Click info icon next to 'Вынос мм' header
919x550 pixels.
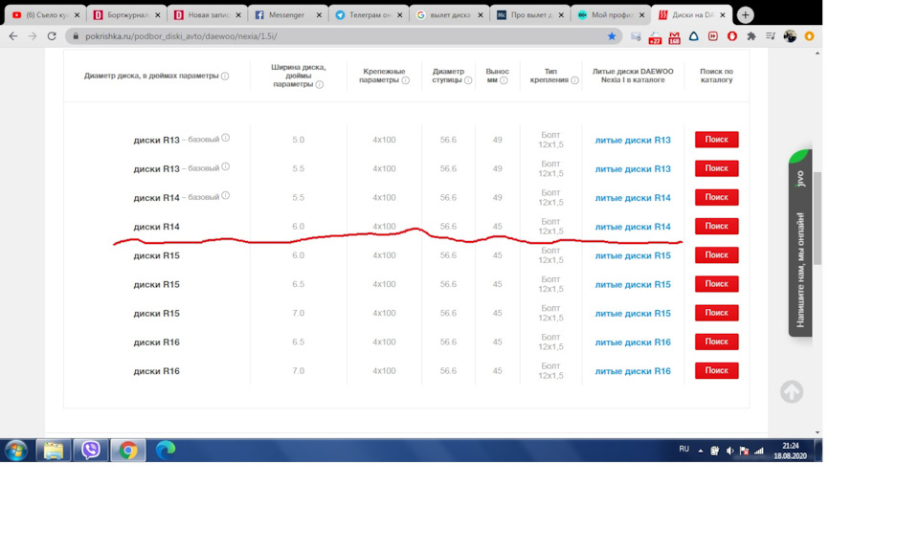click(504, 80)
